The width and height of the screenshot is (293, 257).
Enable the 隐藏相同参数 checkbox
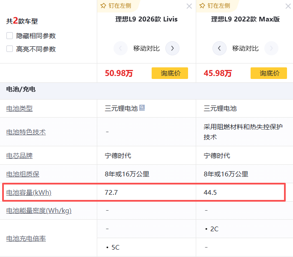click(9, 36)
